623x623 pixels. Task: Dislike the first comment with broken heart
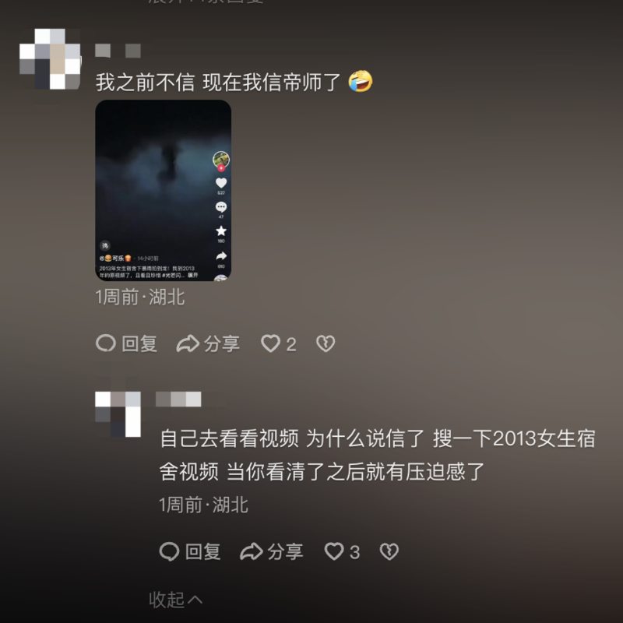tap(326, 343)
